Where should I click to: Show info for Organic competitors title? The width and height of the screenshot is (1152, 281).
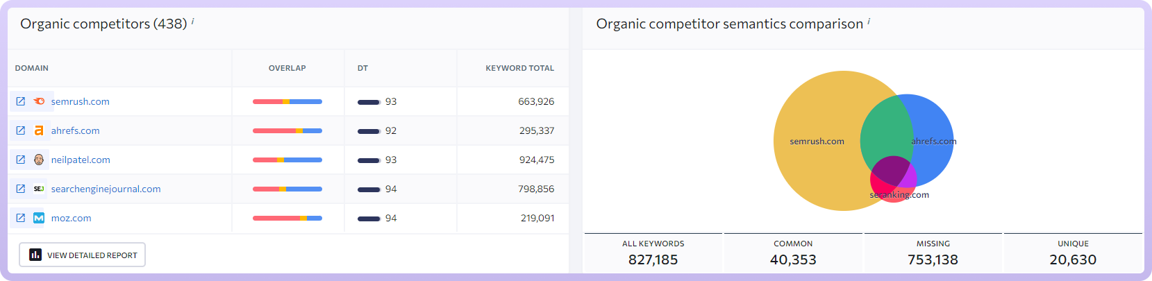[192, 21]
